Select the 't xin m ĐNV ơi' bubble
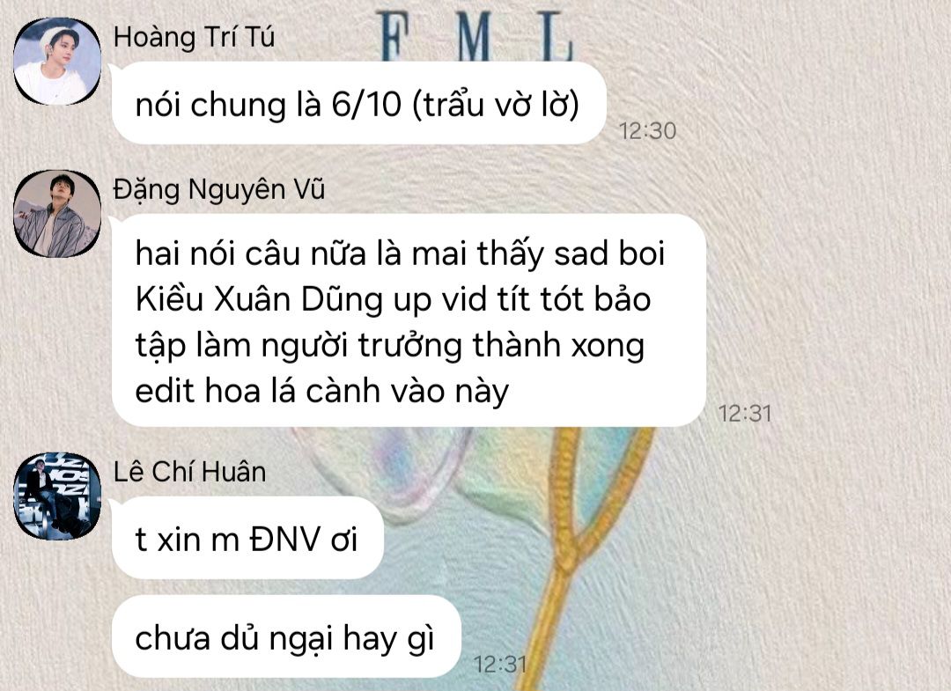The image size is (951, 691). point(247,538)
